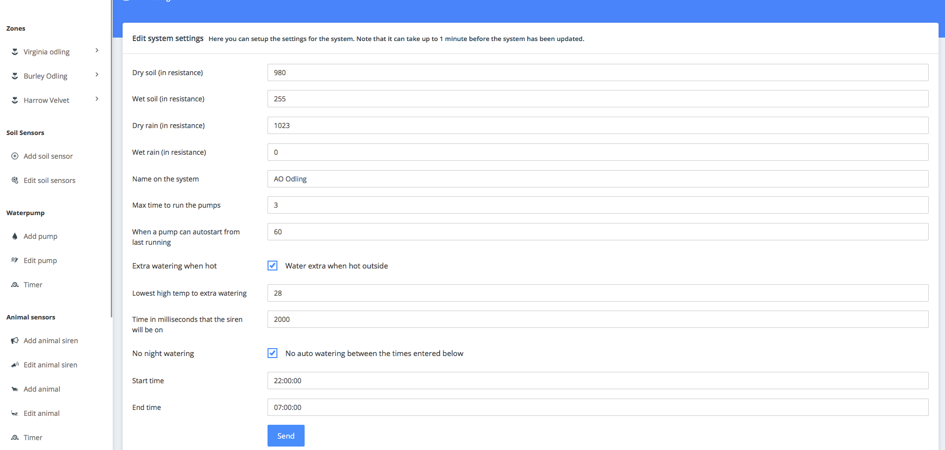Select Add animal in the sidebar
945x450 pixels.
[x=42, y=389]
